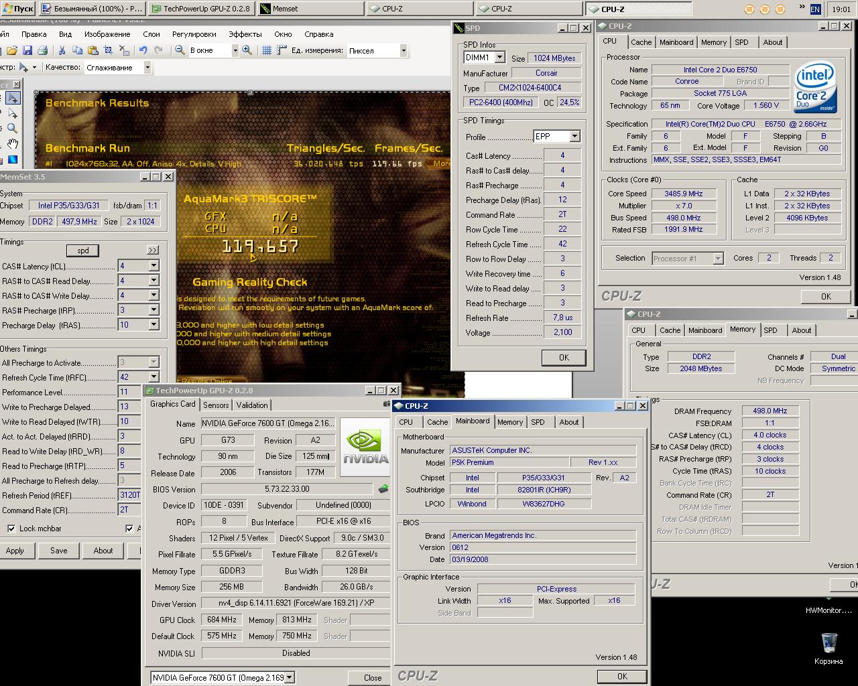Switch to TechPowerUp GPU-Z taskbar item
Image resolution: width=858 pixels, height=686 pixels.
[x=200, y=9]
